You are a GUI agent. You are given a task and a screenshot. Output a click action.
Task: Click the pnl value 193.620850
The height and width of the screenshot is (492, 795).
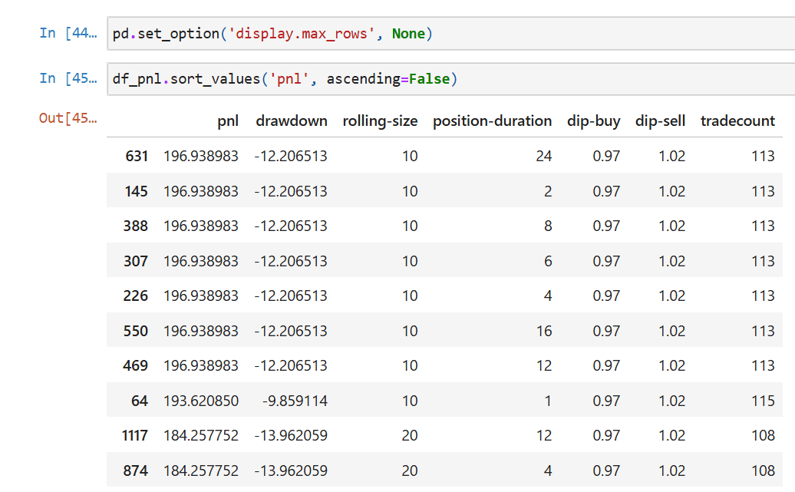coord(200,401)
